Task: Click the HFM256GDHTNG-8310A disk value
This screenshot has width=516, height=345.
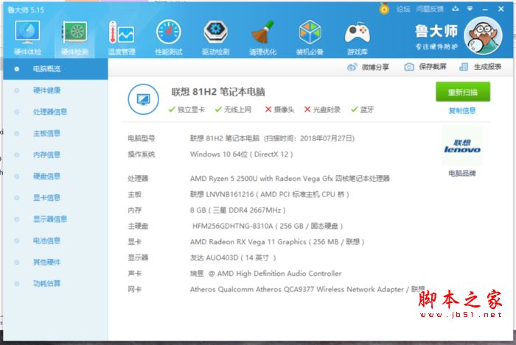Action: coord(268,226)
